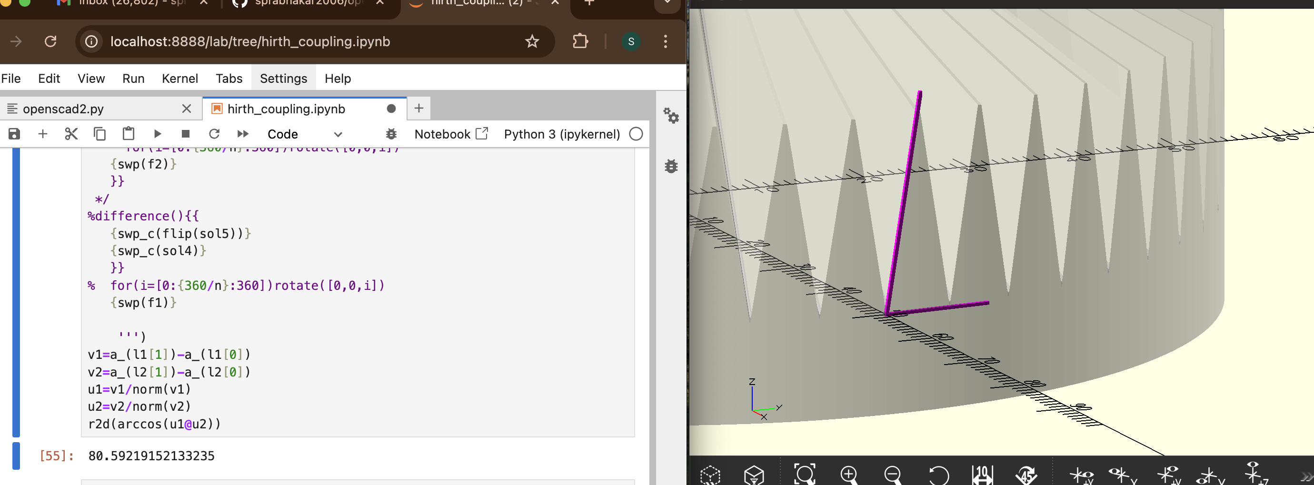Screen dimensions: 1314x485
Task: Click the localhost address bar URL
Action: [250, 41]
